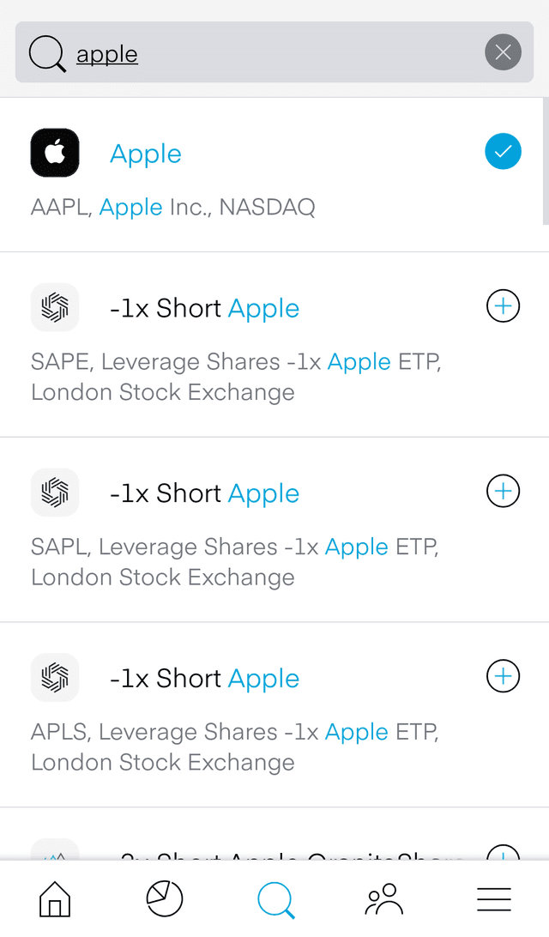Switch to the portfolio pie chart tab
This screenshot has width=549, height=937.
click(x=164, y=899)
